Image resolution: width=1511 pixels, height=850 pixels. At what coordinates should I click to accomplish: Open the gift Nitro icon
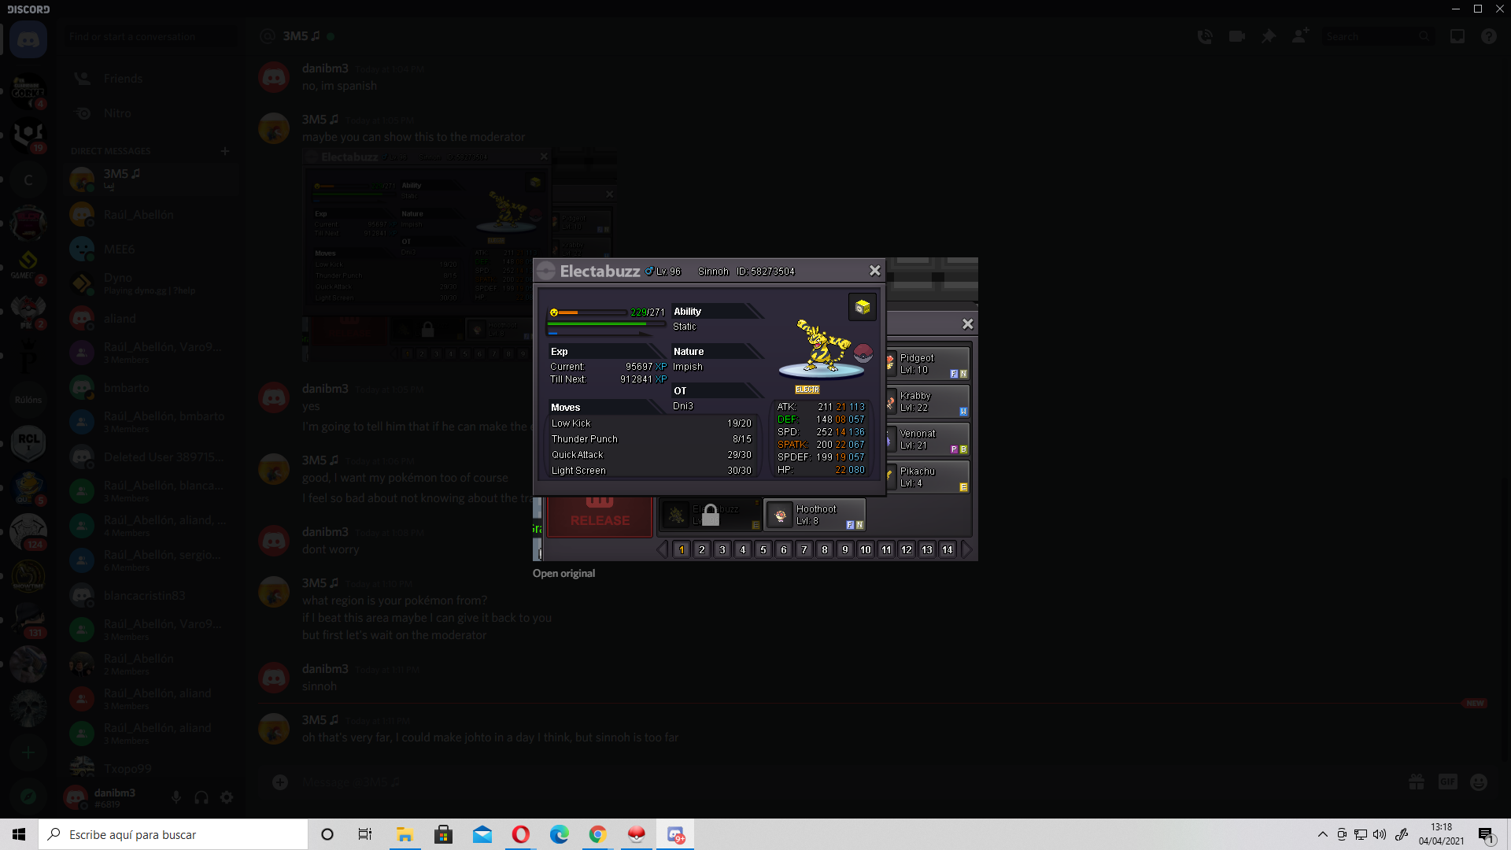click(x=1417, y=782)
